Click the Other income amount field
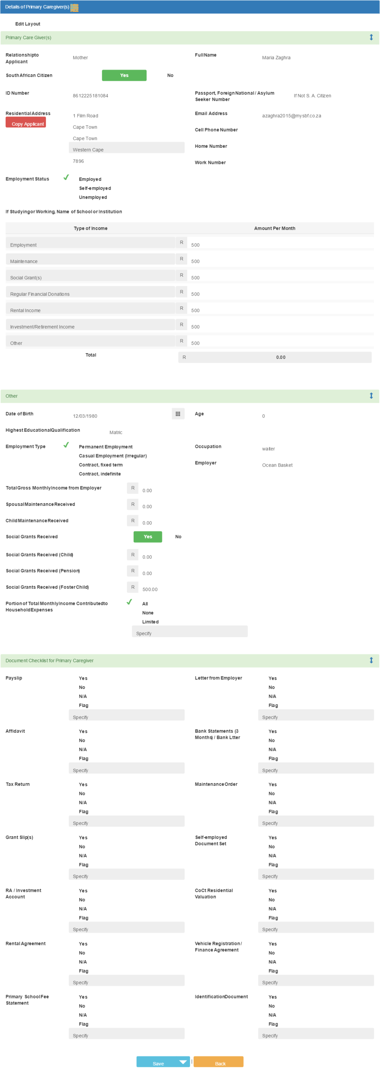 [280, 341]
